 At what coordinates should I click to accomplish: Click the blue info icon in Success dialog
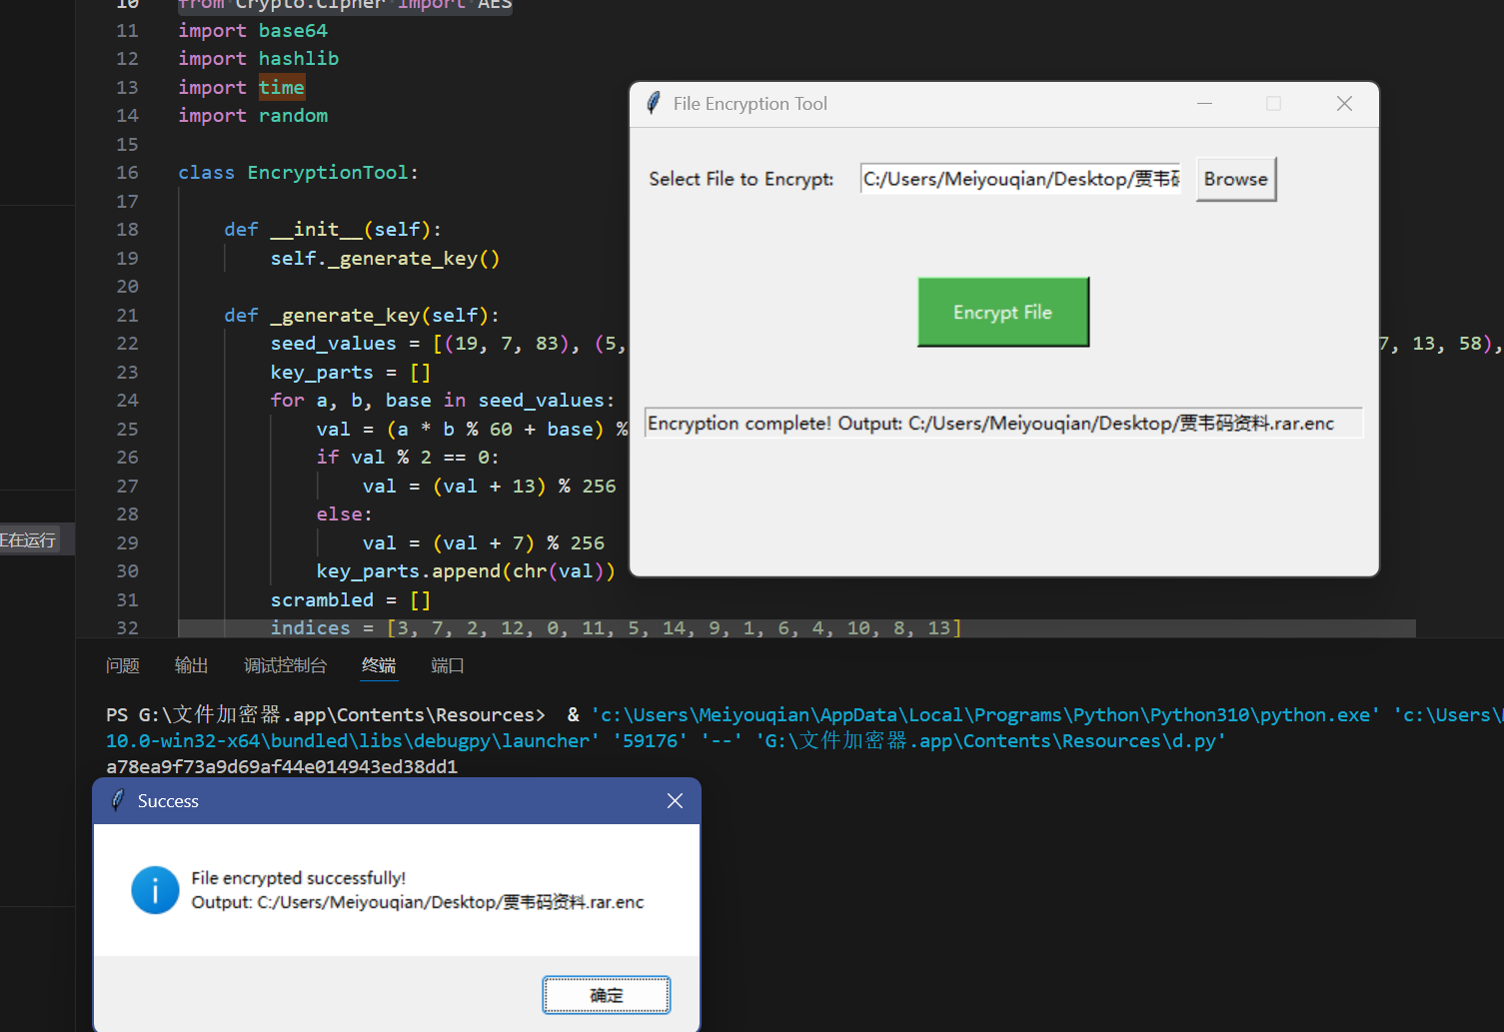155,890
